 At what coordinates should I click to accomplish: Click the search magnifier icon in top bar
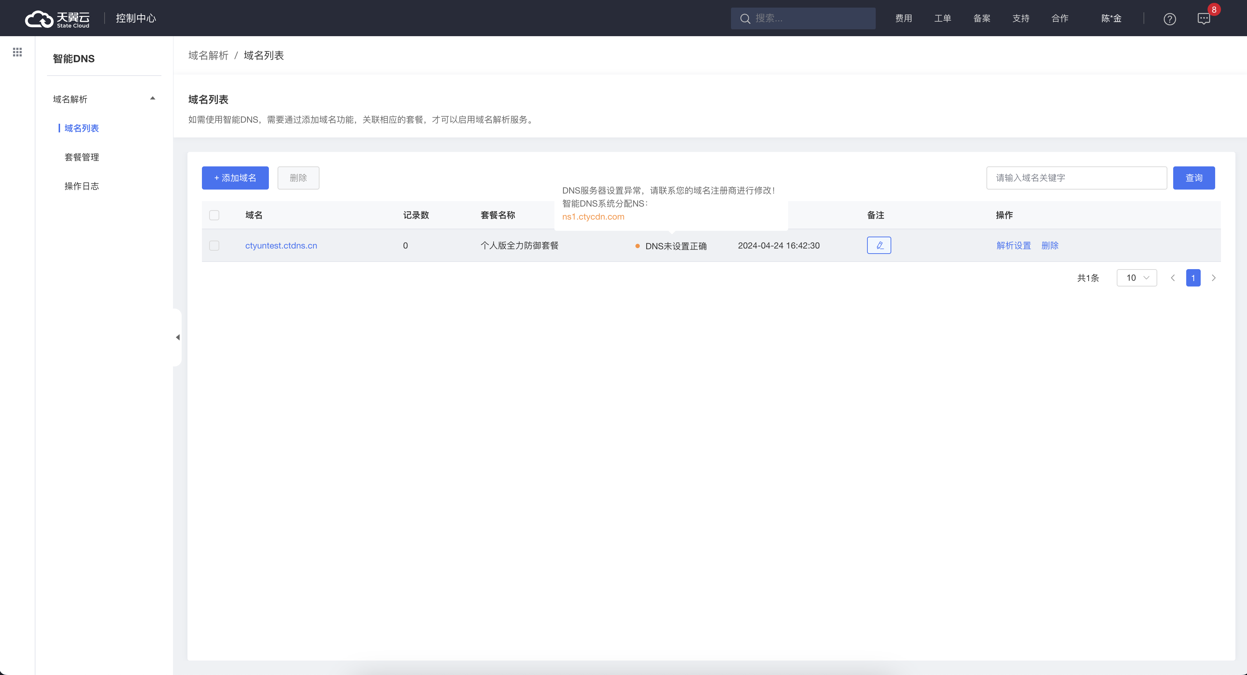click(746, 17)
